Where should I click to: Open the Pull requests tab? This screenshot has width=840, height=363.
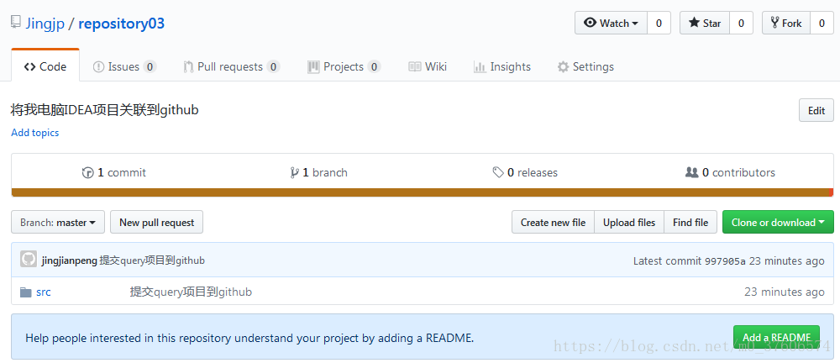tap(232, 66)
